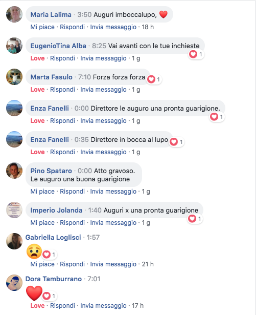The height and width of the screenshot is (315, 256).
Task: Remove Love reaction on EugenioTina Alba's comment
Action: pyautogui.click(x=37, y=58)
